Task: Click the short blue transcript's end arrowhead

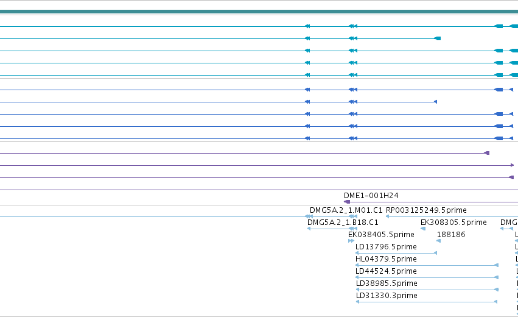Action: click(435, 102)
